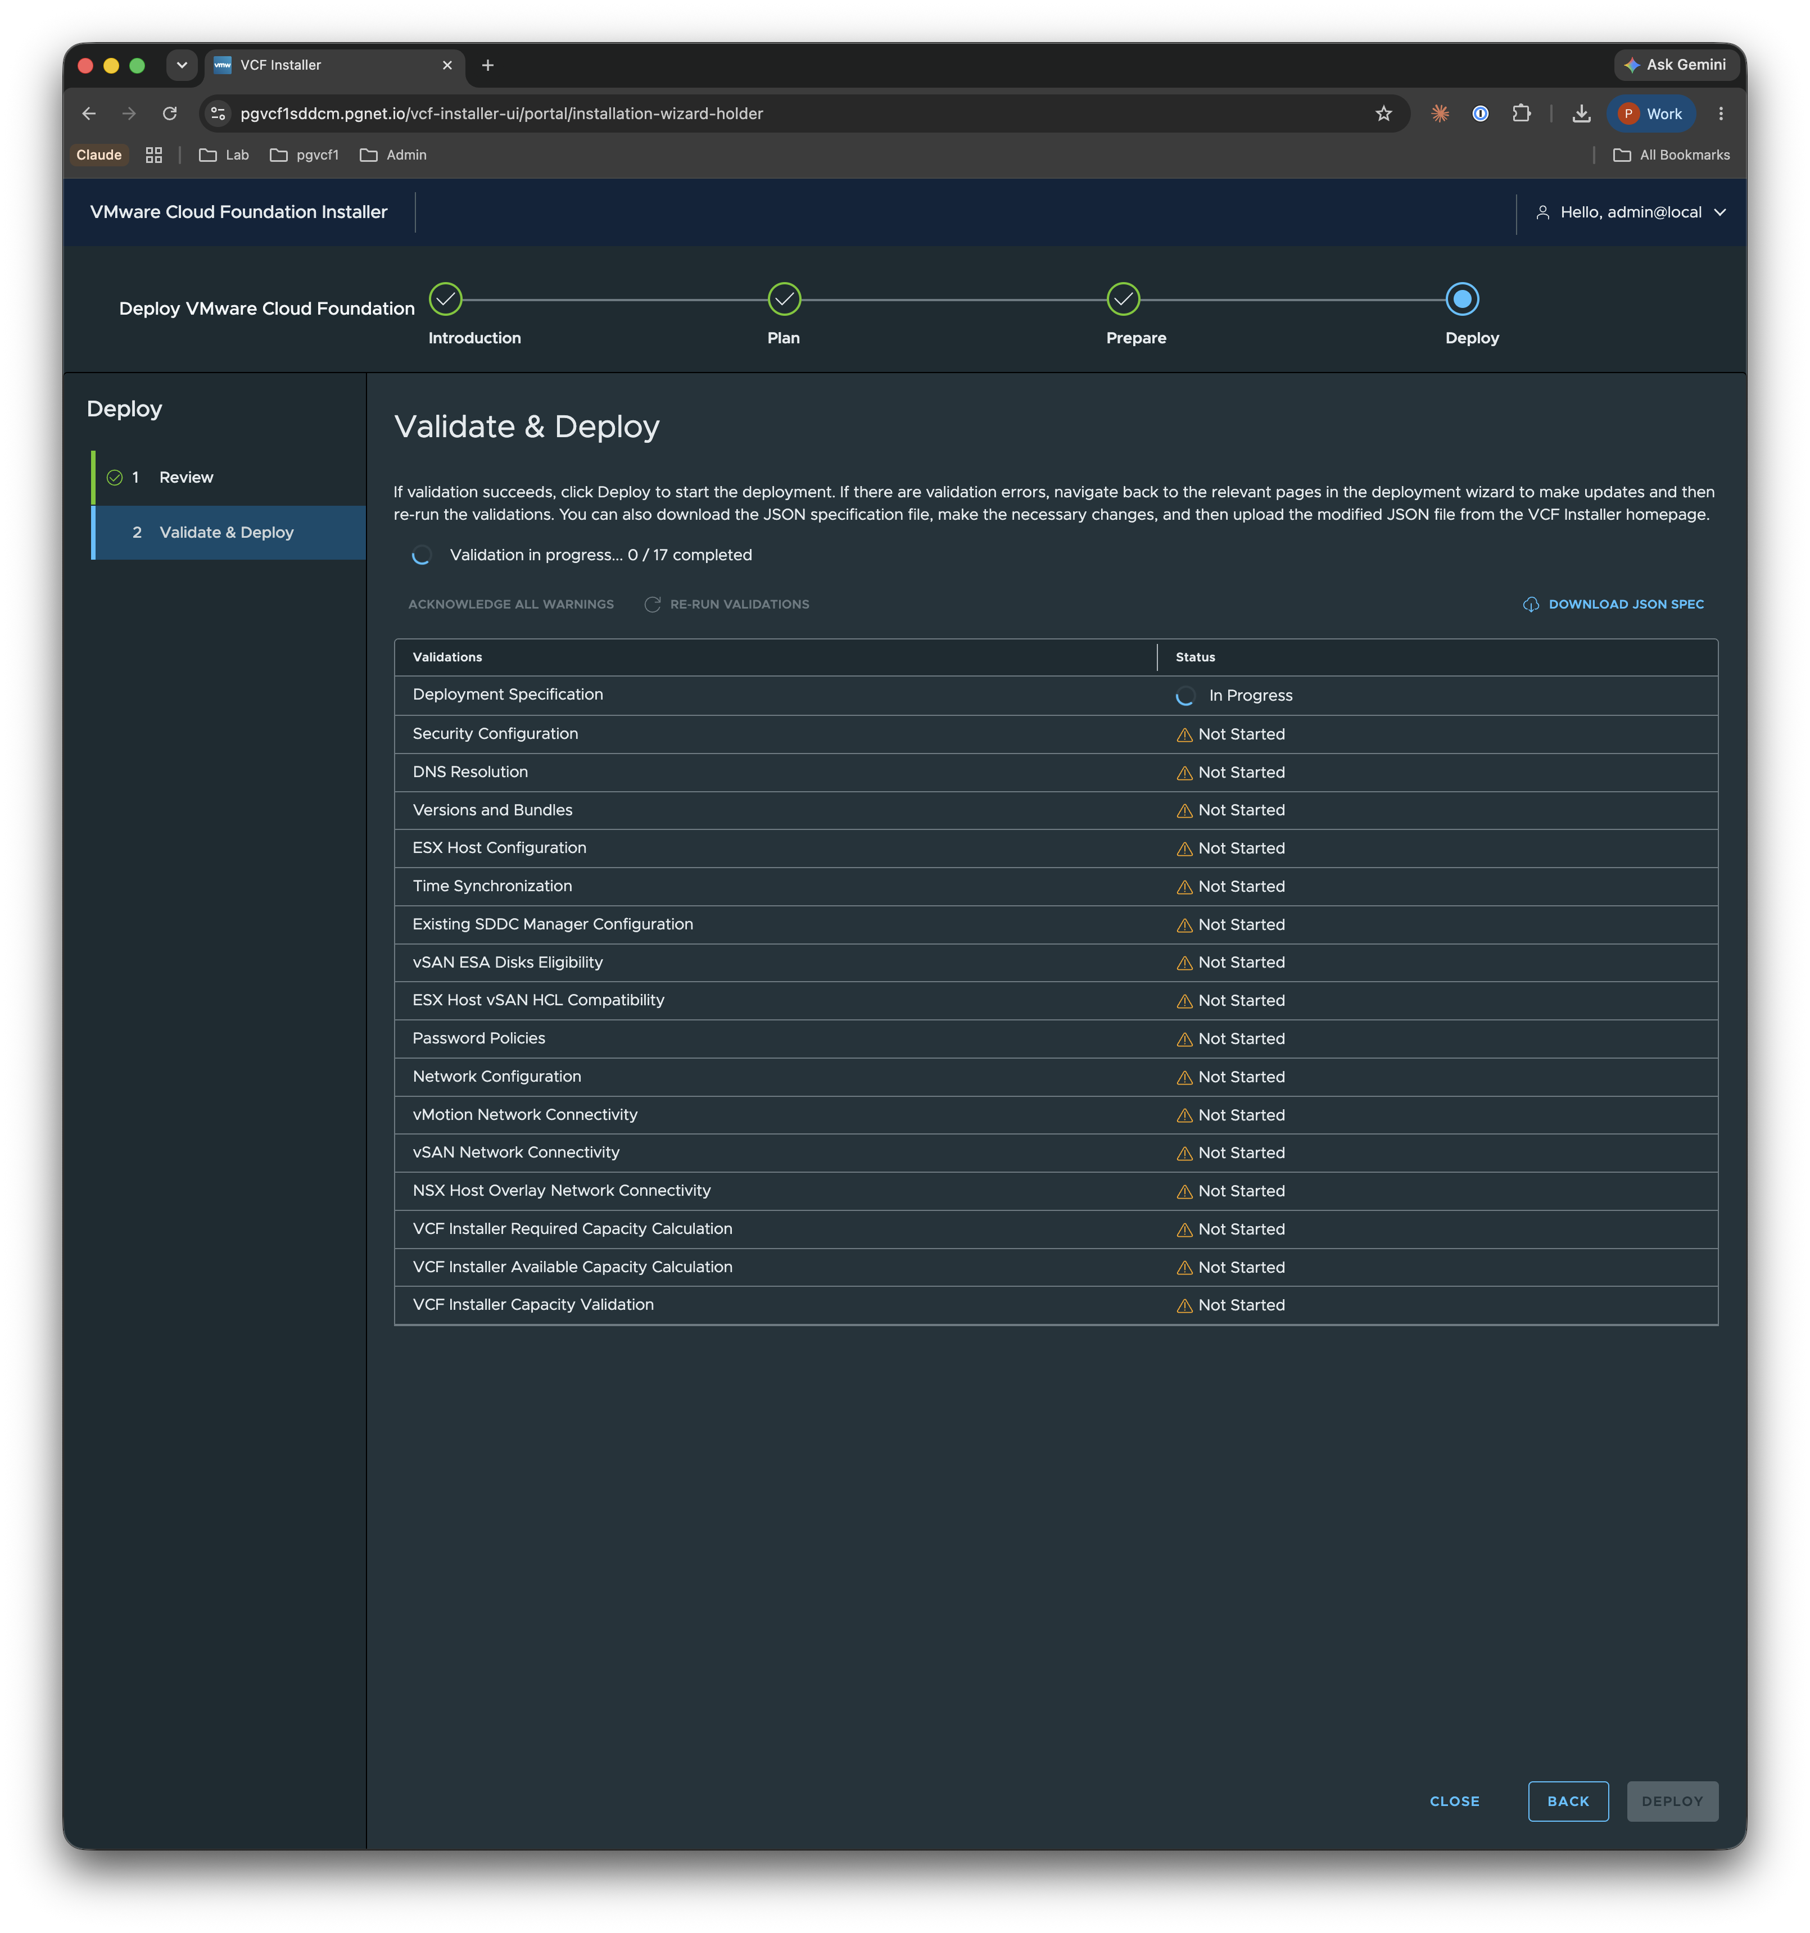Click the spinner icon for Deployment Specification
The image size is (1810, 1933).
pyautogui.click(x=1184, y=696)
